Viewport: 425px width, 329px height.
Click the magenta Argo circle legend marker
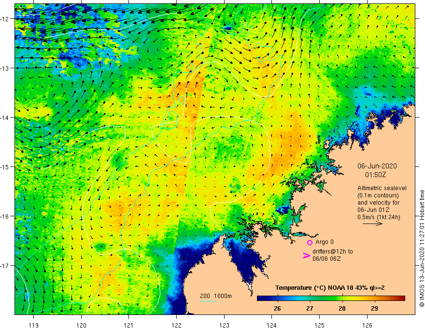pos(310,242)
